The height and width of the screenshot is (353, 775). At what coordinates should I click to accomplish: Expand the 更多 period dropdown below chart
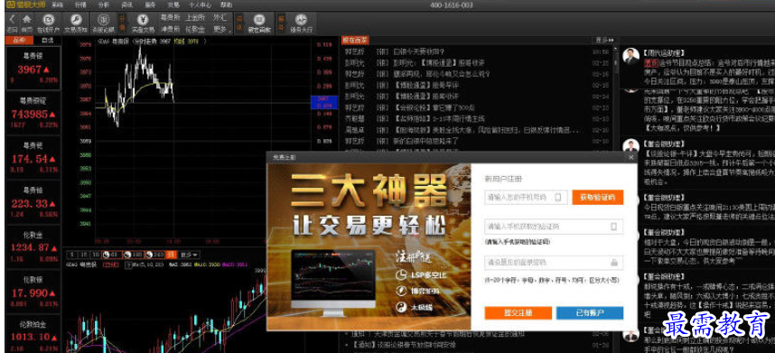189,255
